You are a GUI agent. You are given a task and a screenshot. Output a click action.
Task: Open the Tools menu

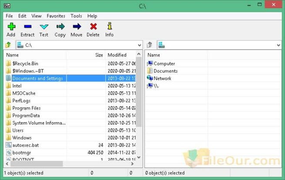click(76, 16)
